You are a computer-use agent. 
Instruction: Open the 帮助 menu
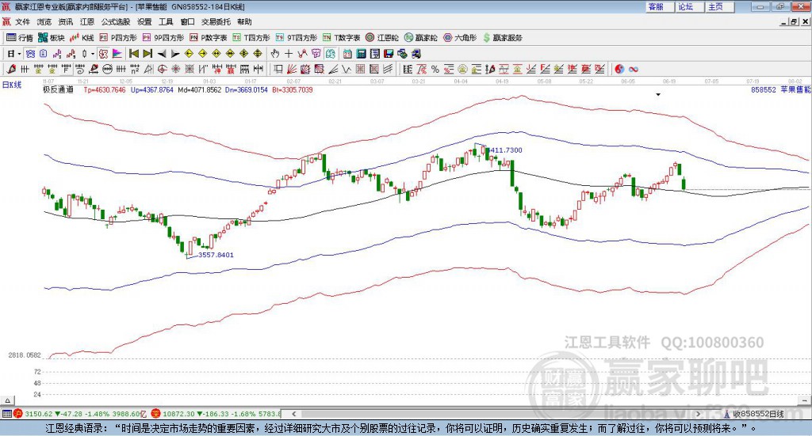coord(244,21)
